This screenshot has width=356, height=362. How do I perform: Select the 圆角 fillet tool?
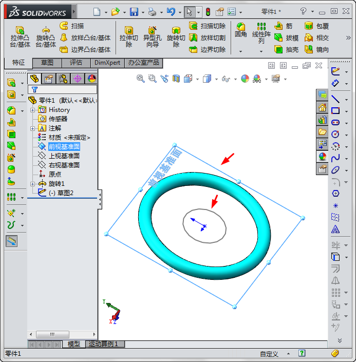coord(240,30)
